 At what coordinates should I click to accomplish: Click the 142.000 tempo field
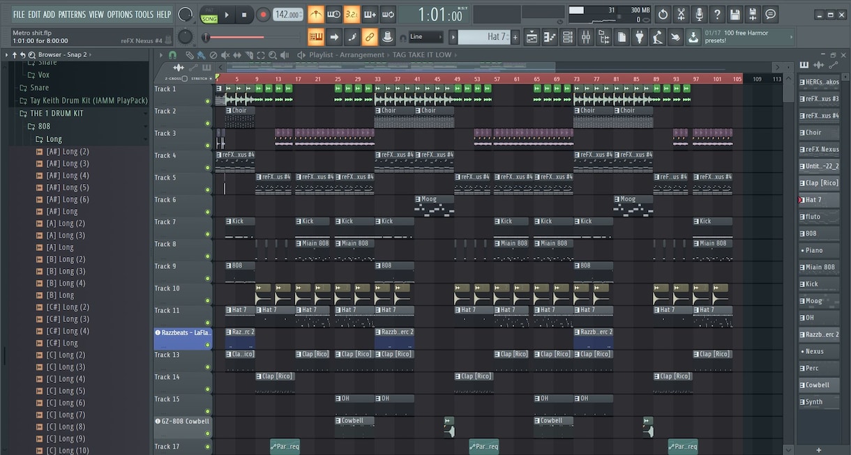[x=287, y=14]
